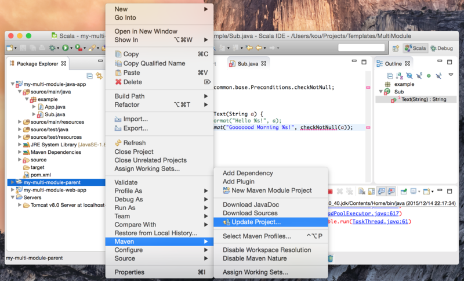Screen dimensions: 464x281
Task: Choose Copy Qualified Name in context menu
Action: click(x=159, y=63)
